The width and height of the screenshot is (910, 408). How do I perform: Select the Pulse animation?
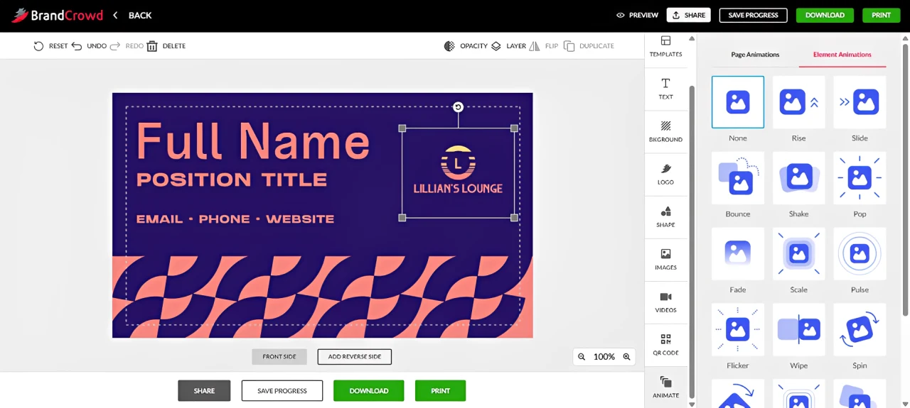(860, 254)
